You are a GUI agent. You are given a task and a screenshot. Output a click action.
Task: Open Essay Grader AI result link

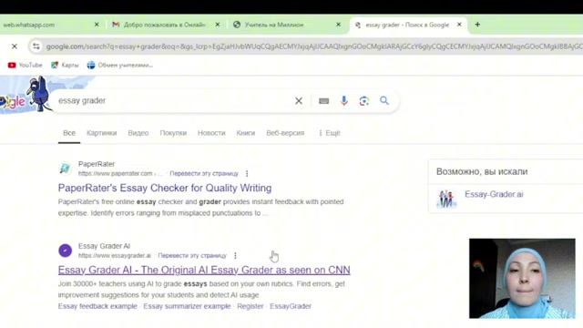click(x=204, y=270)
